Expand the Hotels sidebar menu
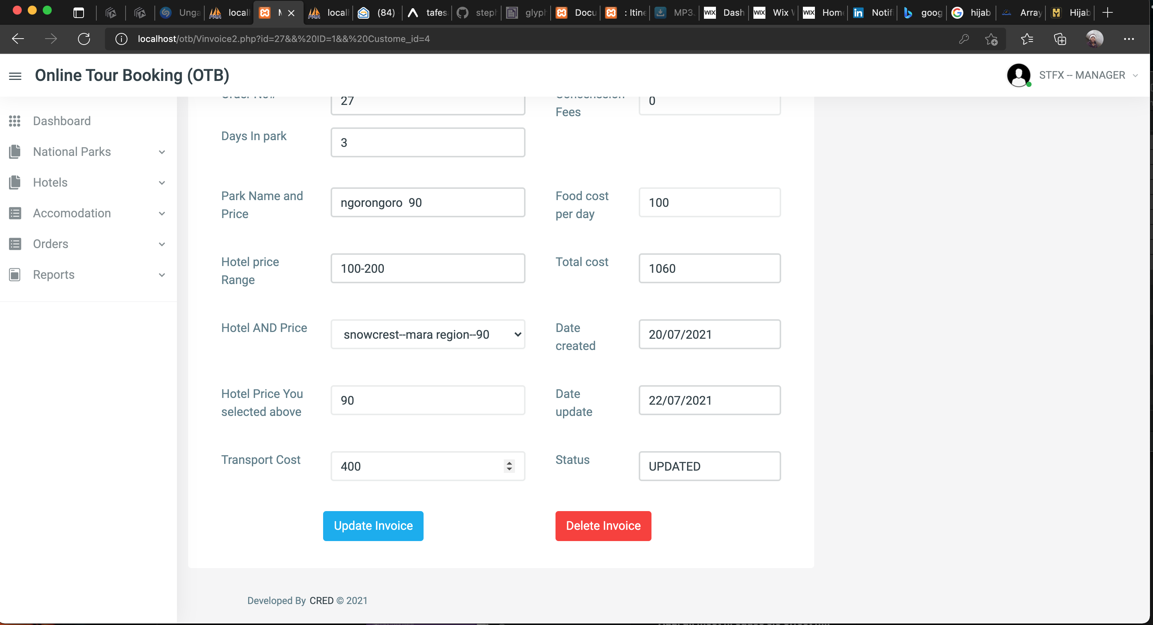 point(162,182)
